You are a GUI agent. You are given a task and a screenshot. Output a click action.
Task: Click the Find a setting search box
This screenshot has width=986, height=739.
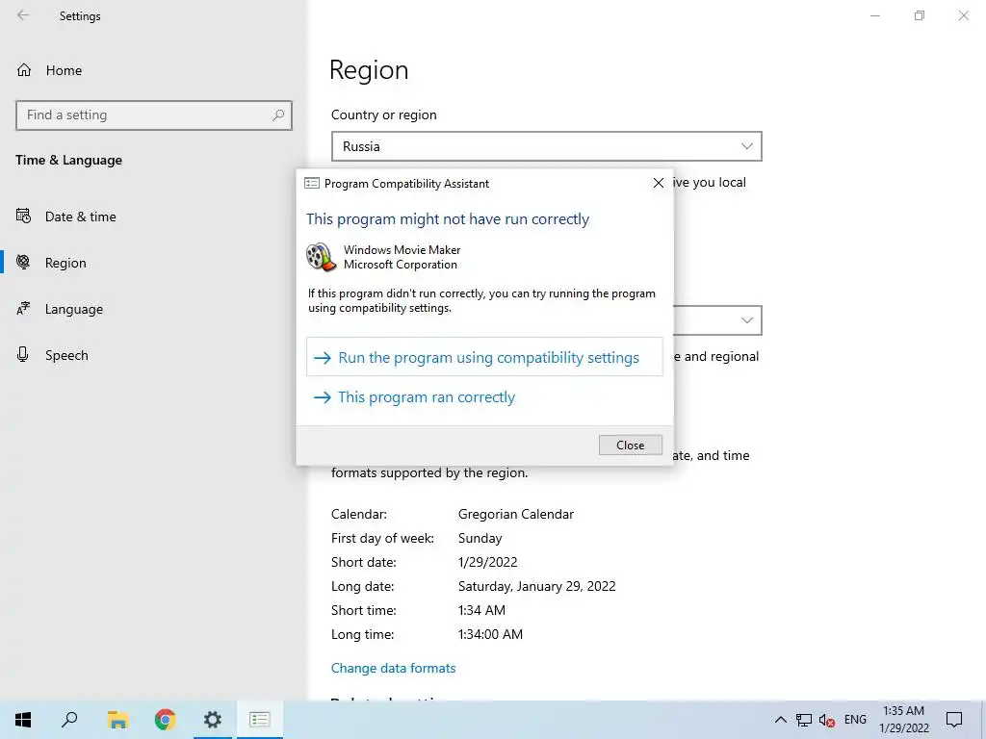point(154,115)
